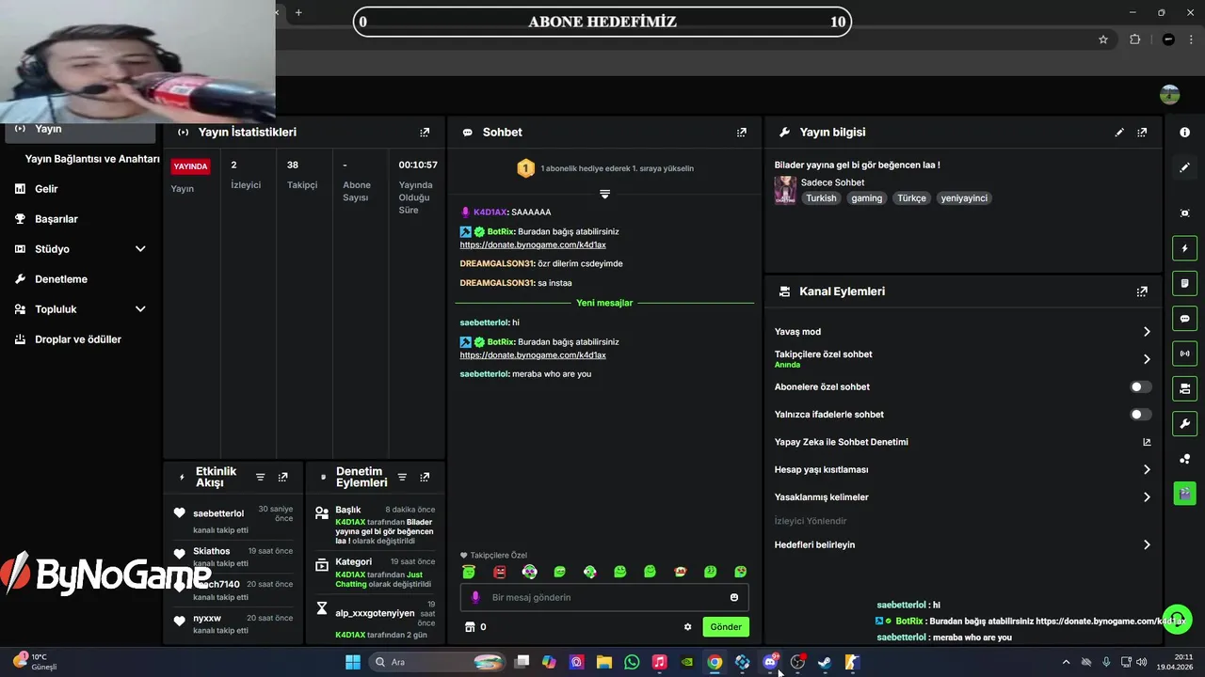
Task: Click the lightning bolt icon in right sidebar
Action: (x=1184, y=248)
